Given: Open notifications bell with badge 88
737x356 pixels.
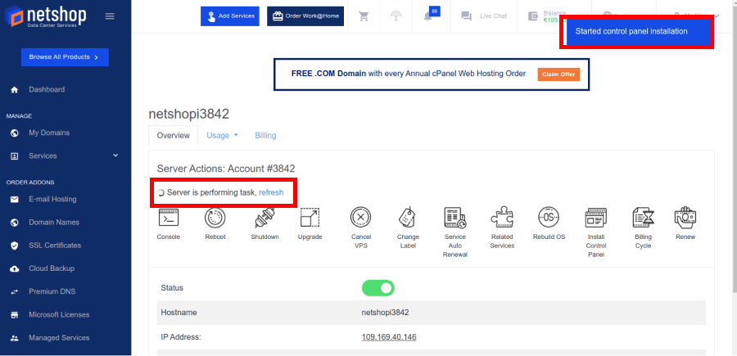Looking at the screenshot, I should [427, 17].
